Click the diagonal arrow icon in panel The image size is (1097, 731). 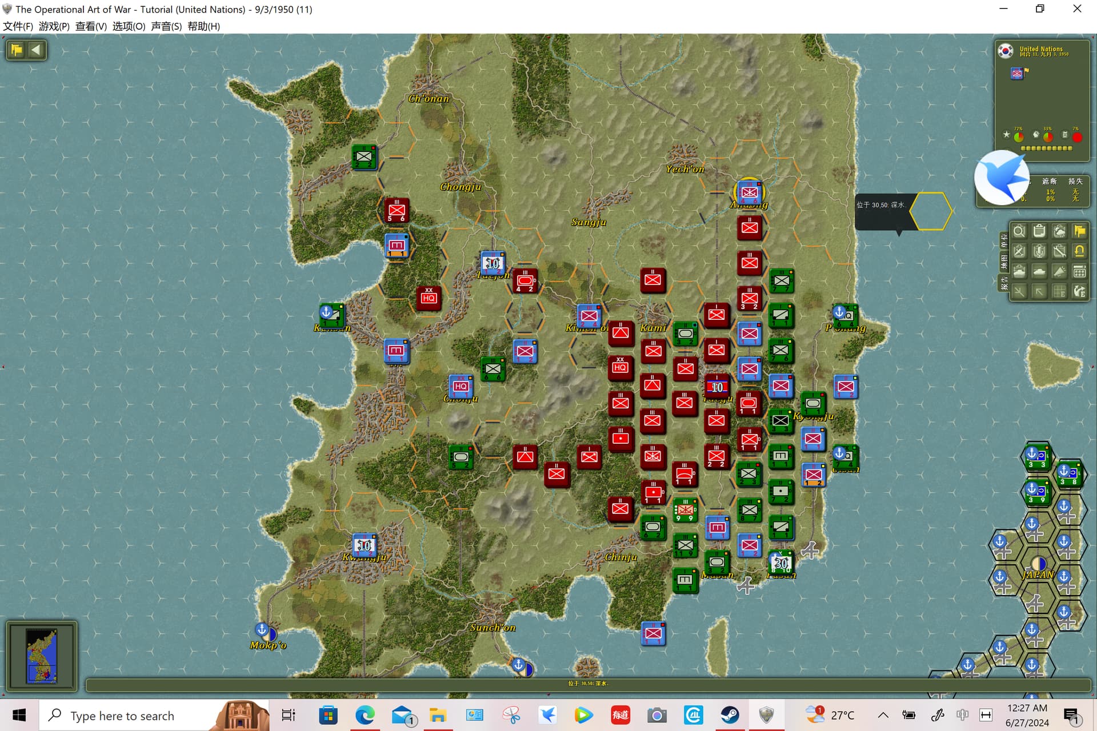[x=1039, y=291]
